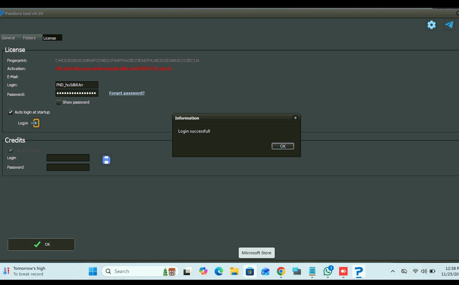This screenshot has height=285, width=459.
Task: Click the Telegram paper plane icon
Action: 449,25
